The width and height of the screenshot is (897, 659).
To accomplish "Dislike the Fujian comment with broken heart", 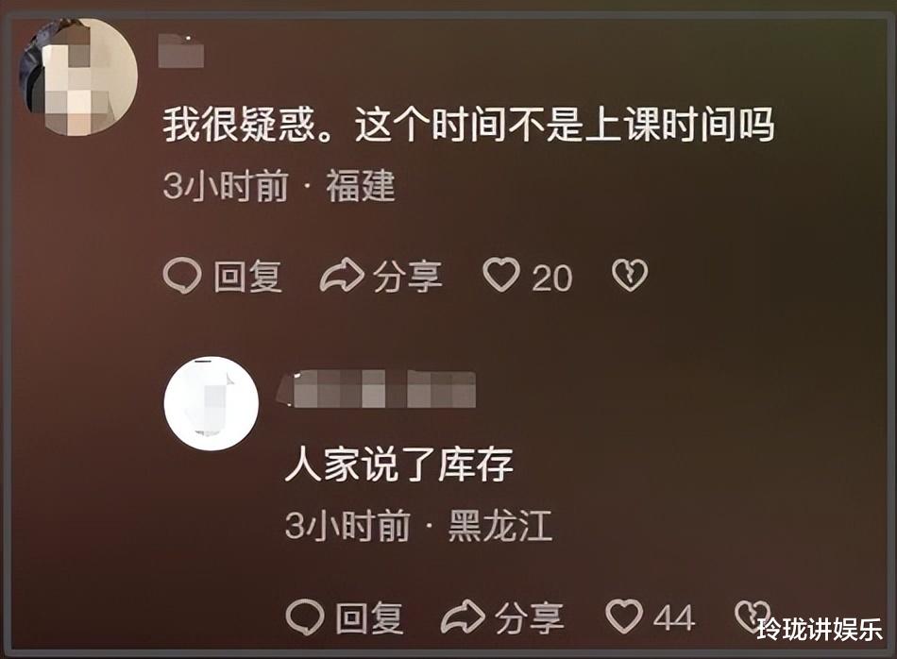I will click(630, 275).
